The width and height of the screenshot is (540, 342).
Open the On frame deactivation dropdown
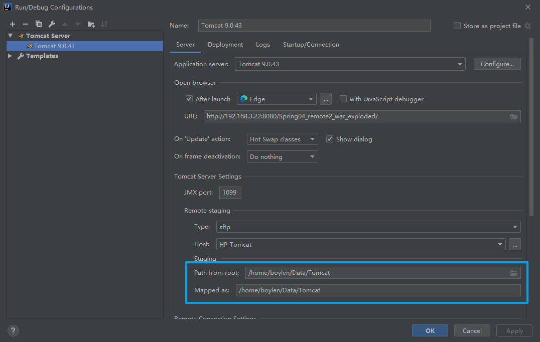click(x=283, y=156)
